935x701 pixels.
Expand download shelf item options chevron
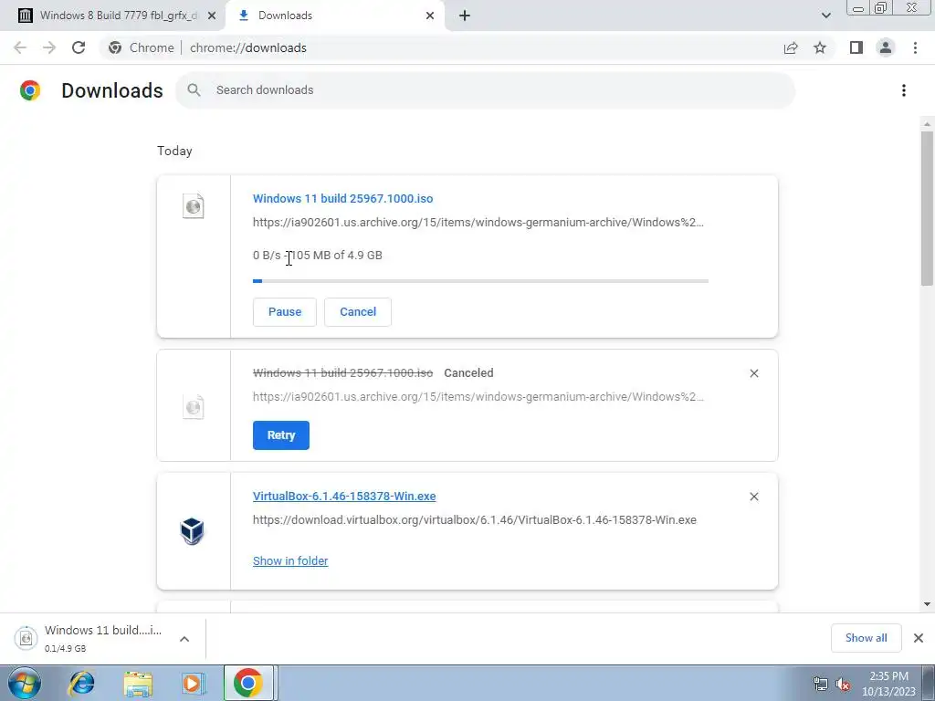tap(184, 639)
